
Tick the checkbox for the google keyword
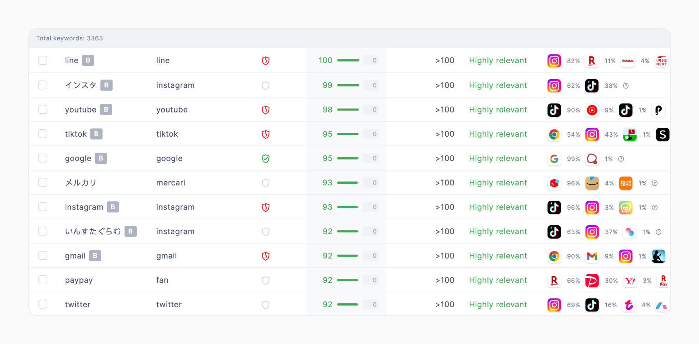43,158
